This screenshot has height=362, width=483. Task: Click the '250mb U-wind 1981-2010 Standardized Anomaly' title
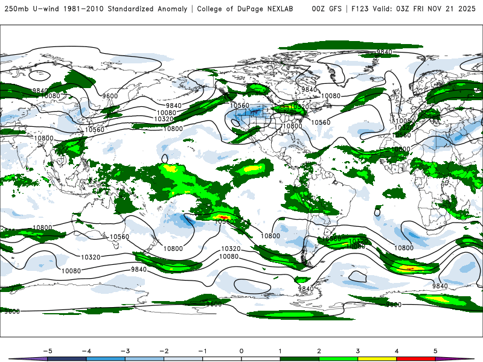pyautogui.click(x=96, y=9)
